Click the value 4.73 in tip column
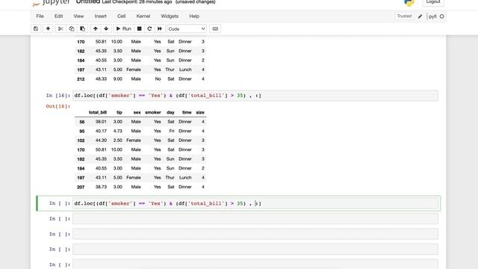The image size is (478, 269). pos(118,132)
